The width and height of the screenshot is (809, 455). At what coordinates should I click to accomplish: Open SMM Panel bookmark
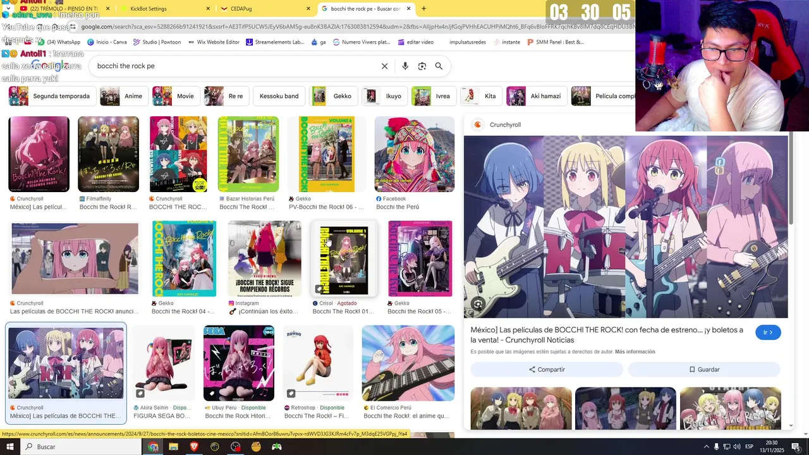click(555, 42)
